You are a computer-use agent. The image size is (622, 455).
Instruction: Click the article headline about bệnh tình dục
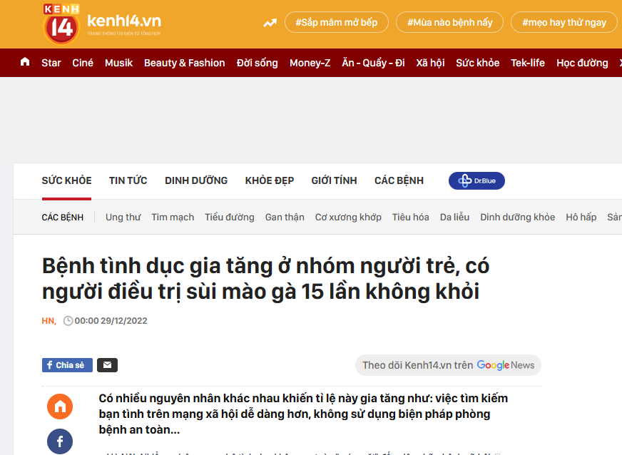[265, 279]
